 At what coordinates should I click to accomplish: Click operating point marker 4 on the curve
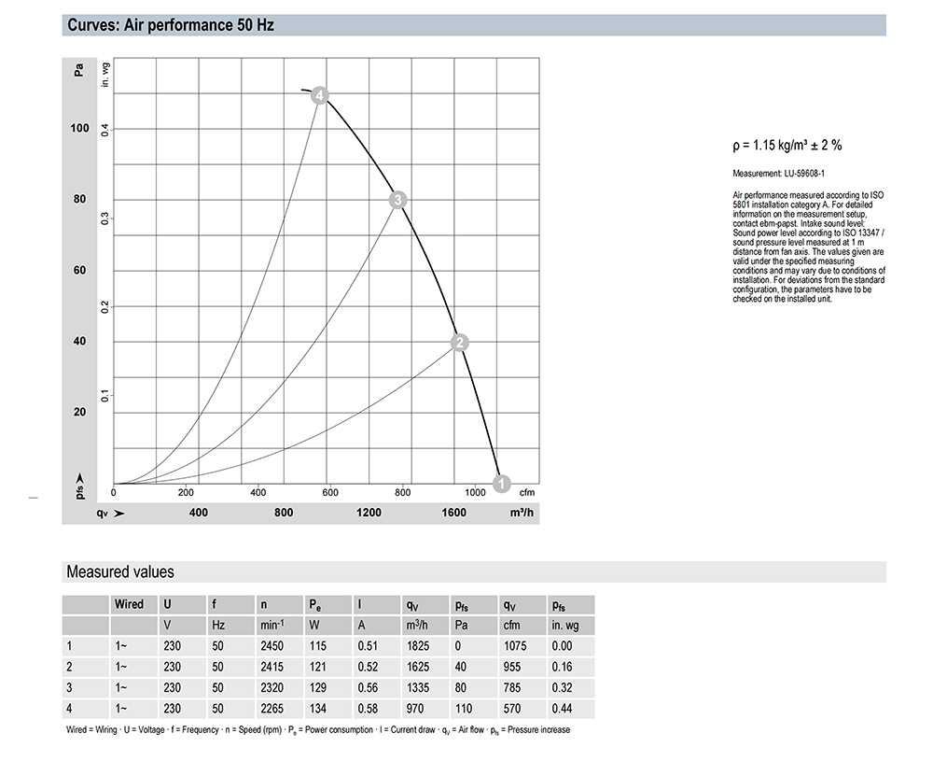click(x=320, y=96)
